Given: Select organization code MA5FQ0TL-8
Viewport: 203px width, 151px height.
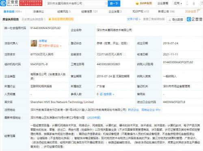Looking at the screenshot, I should (39, 64).
